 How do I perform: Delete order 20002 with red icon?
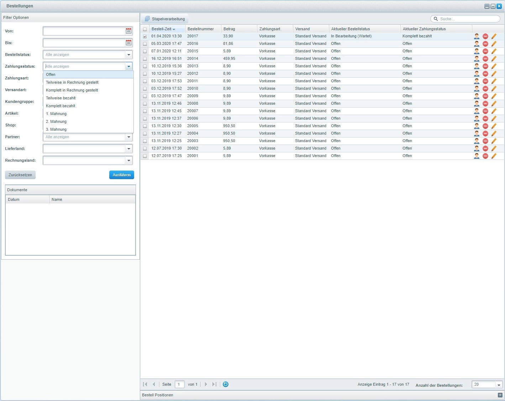coord(485,149)
